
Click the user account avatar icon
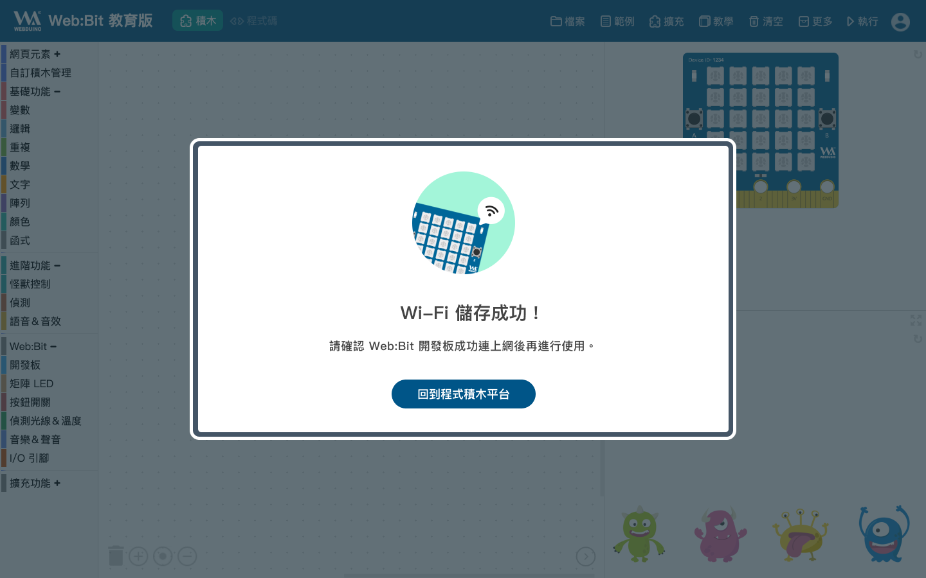(900, 21)
